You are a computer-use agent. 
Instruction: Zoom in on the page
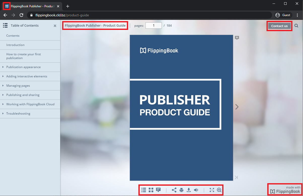click(x=219, y=190)
